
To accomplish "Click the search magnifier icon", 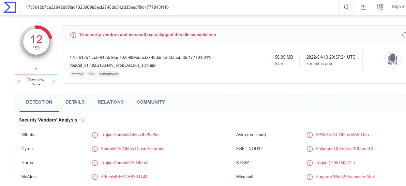I will 347,7.
